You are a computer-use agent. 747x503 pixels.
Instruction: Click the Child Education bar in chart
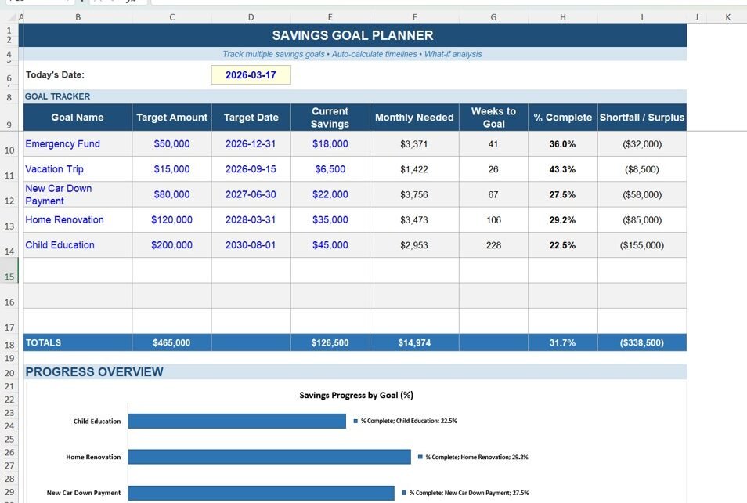coord(236,422)
